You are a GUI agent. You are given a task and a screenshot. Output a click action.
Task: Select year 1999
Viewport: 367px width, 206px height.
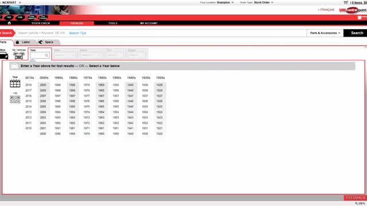57,85
